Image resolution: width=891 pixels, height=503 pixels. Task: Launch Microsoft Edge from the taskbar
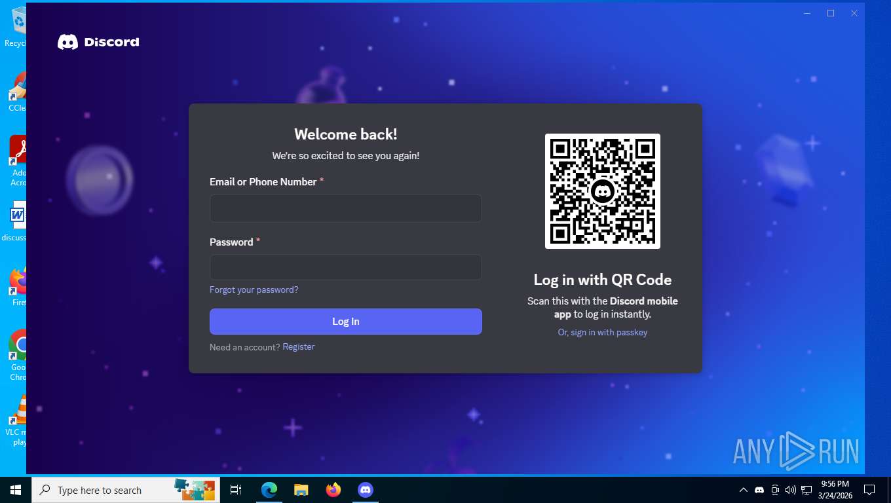pos(269,490)
